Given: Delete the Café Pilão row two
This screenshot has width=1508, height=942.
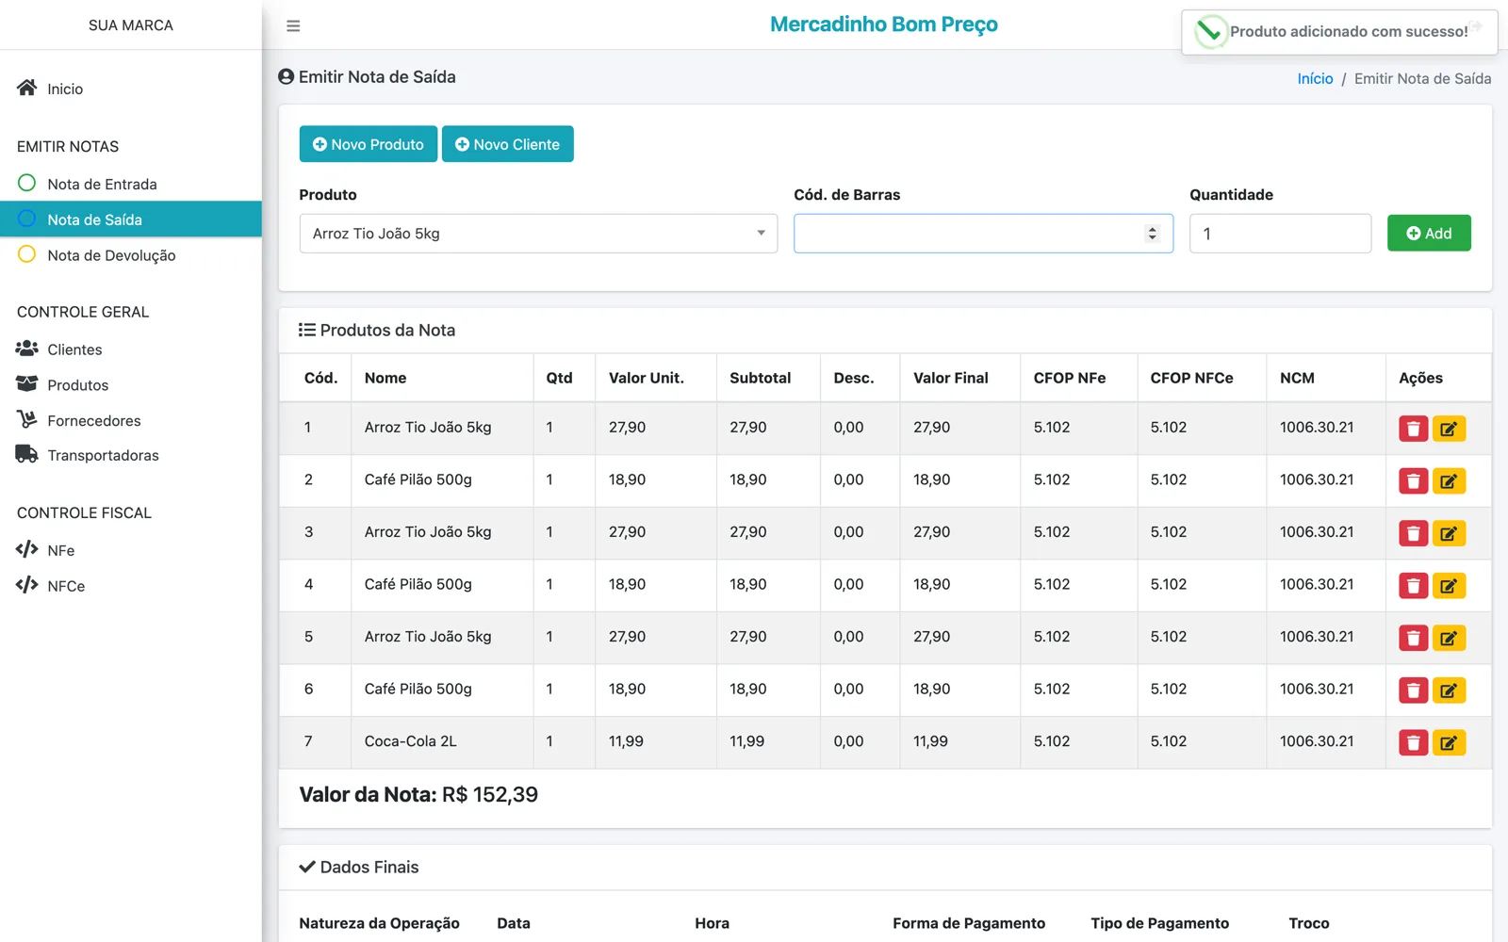Looking at the screenshot, I should coord(1413,481).
